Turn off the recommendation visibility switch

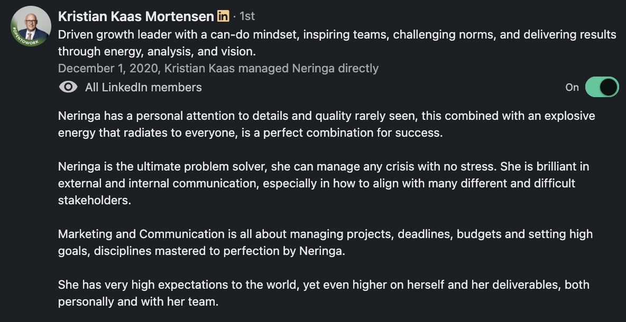pyautogui.click(x=602, y=87)
